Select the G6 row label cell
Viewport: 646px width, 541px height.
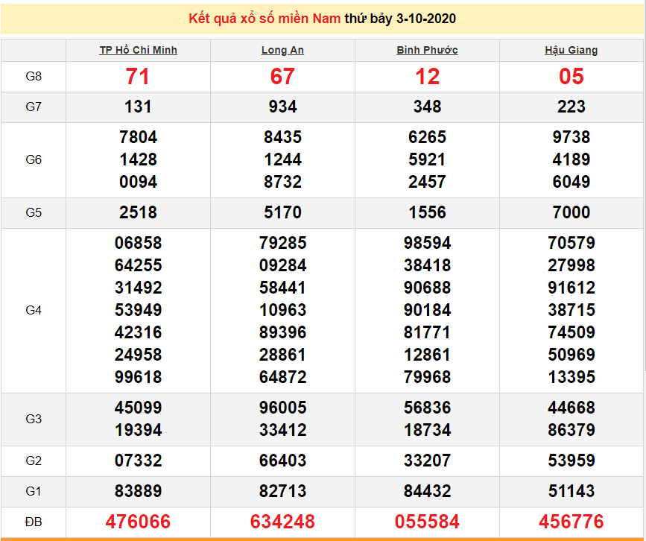coord(34,159)
